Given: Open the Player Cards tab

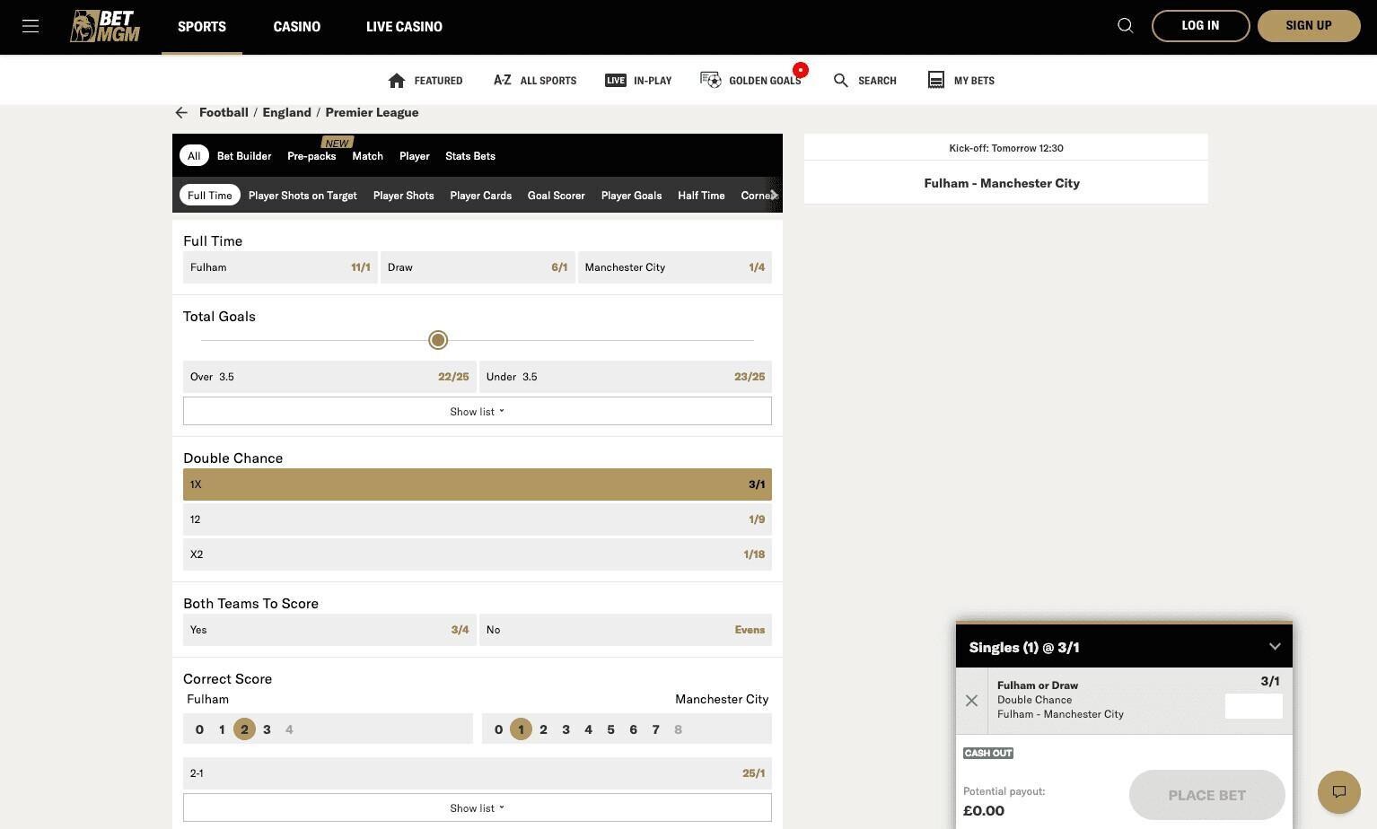Looking at the screenshot, I should pyautogui.click(x=481, y=196).
